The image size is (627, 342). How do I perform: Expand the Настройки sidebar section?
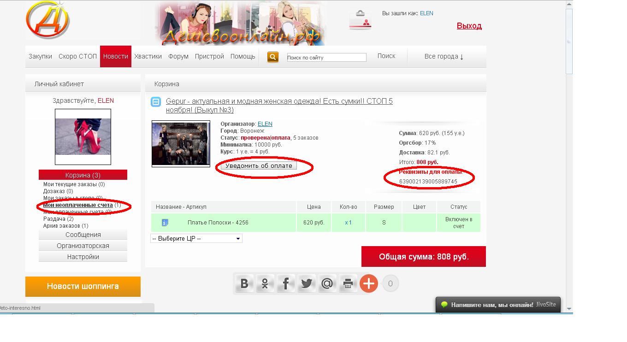[x=83, y=257]
